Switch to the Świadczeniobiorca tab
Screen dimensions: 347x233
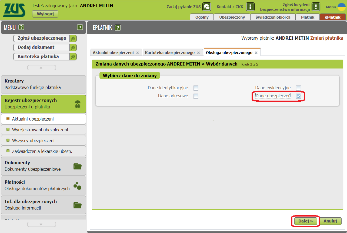pos(273,17)
